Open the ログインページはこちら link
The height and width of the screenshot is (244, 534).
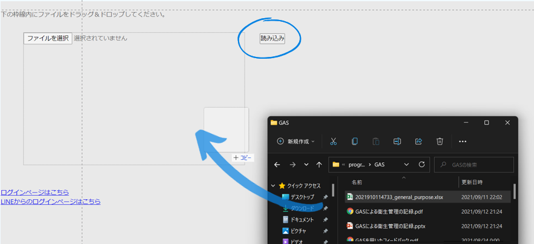pyautogui.click(x=35, y=192)
